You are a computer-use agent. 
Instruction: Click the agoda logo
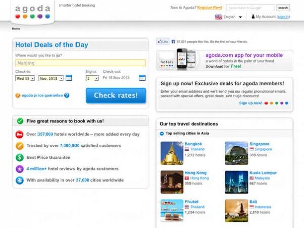pos(32,11)
